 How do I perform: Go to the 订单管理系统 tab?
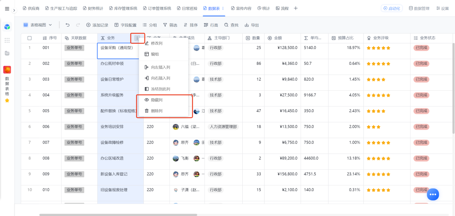[x=157, y=8]
